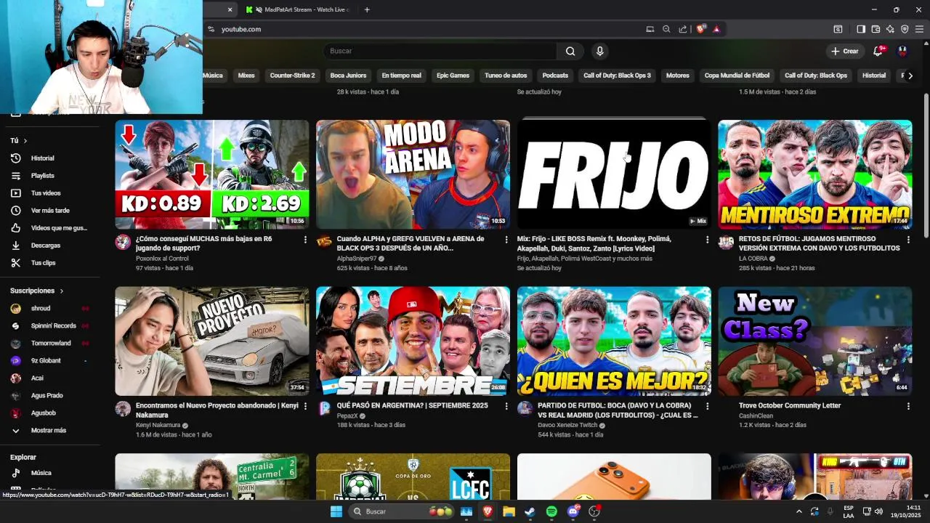
Task: Click the Windows taskbar Buscar search box
Action: [402, 511]
